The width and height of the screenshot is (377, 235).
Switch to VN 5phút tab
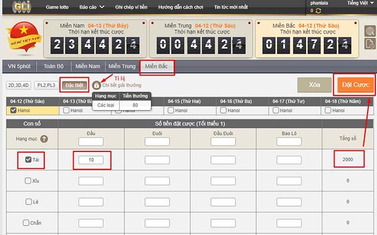coord(19,67)
